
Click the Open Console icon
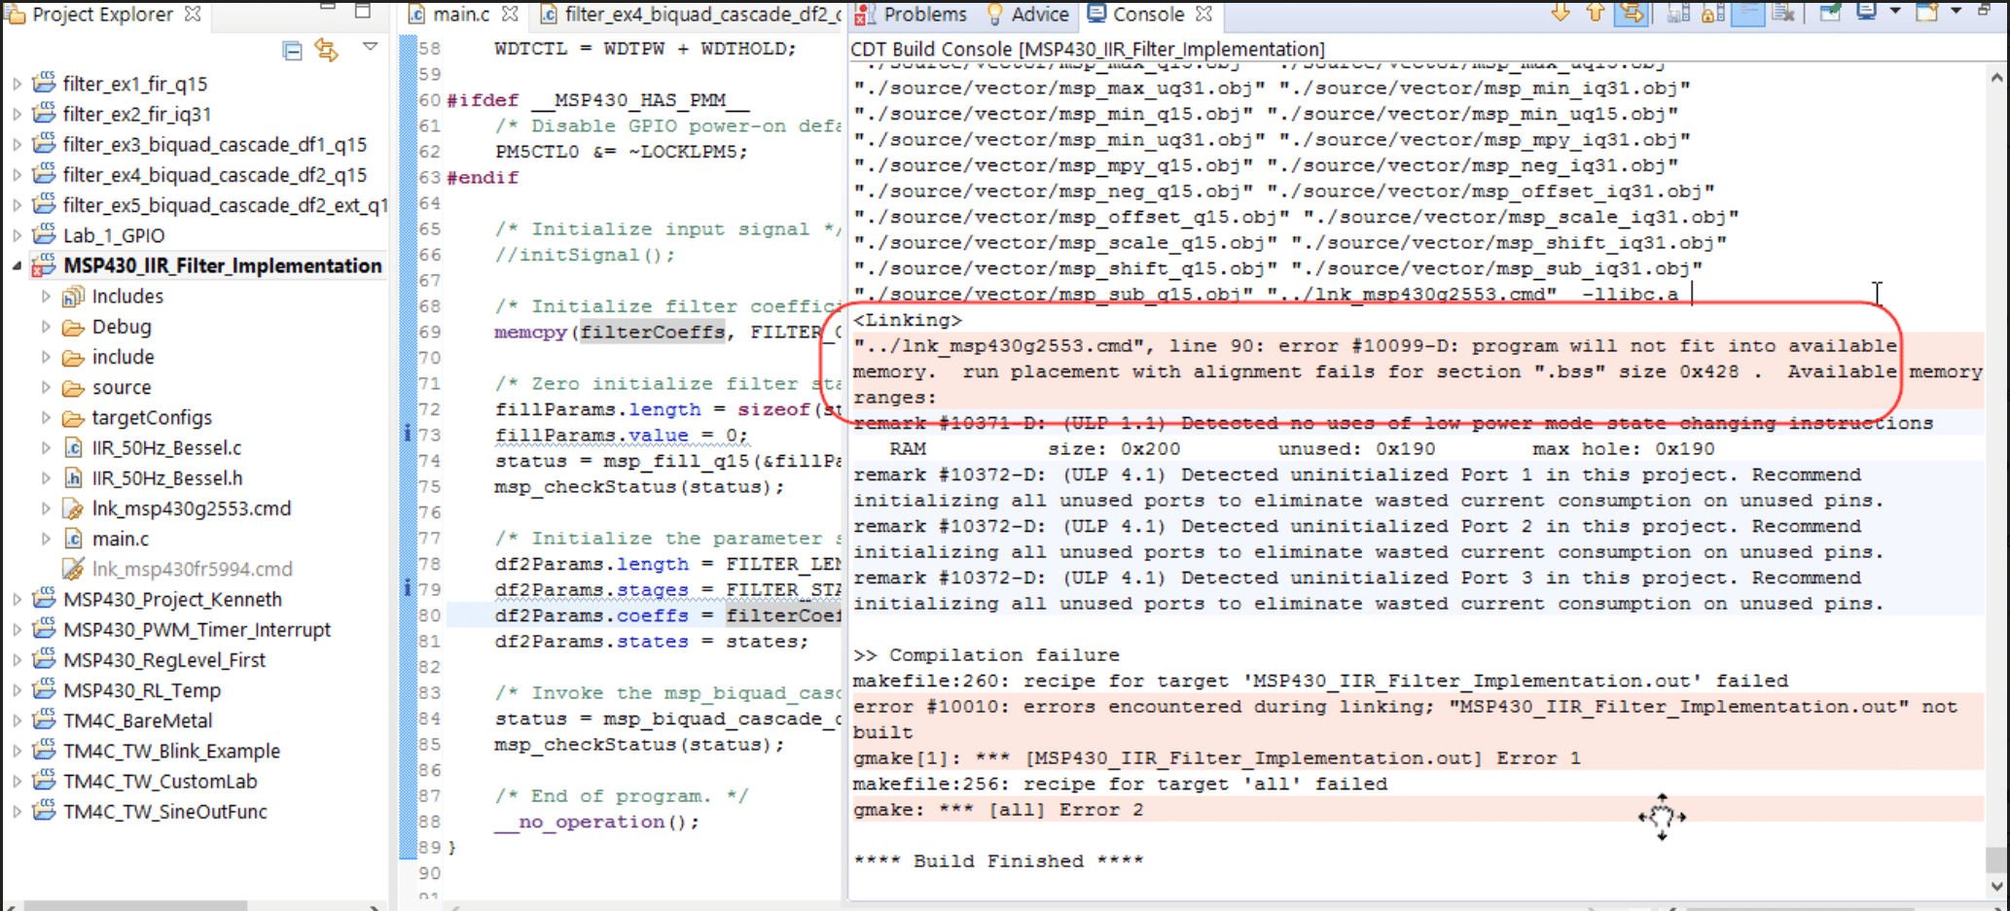click(1927, 13)
